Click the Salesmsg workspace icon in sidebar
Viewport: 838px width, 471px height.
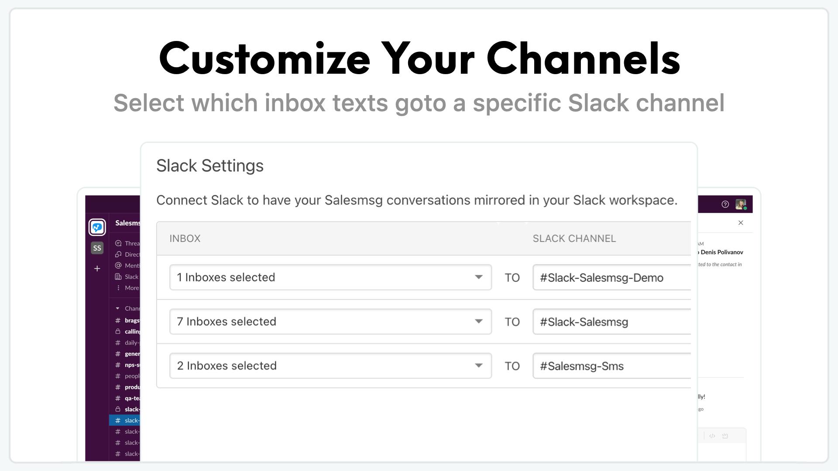point(97,227)
